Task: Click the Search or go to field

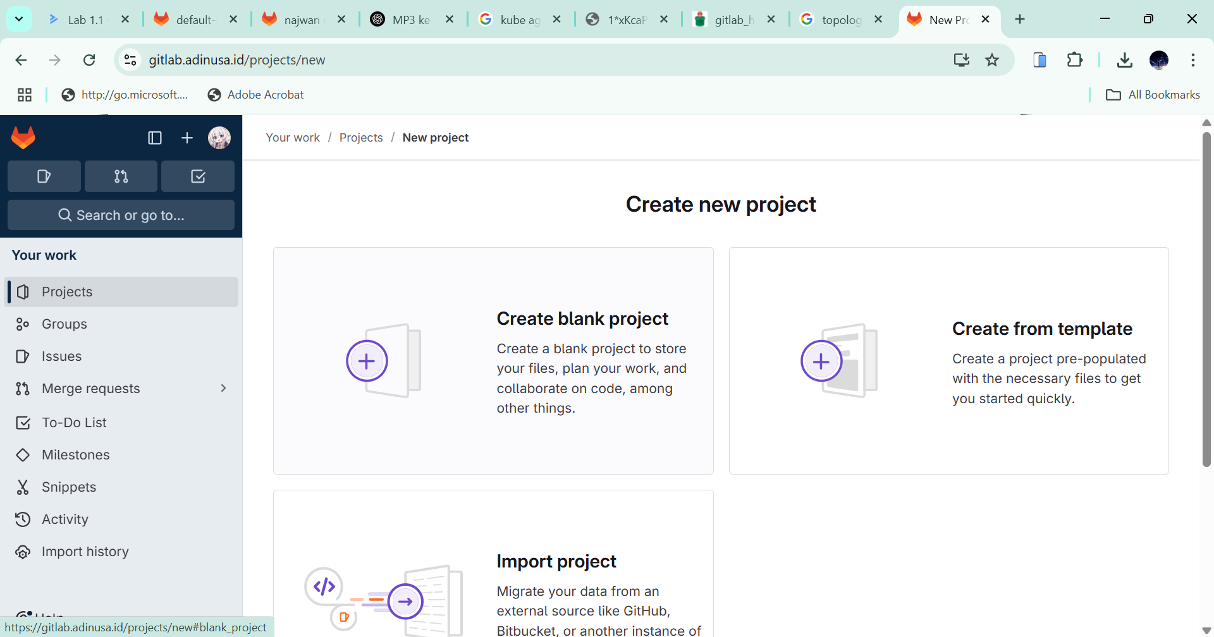Action: (121, 215)
